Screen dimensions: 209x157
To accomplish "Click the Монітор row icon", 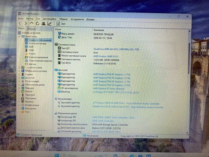I will [59, 92].
